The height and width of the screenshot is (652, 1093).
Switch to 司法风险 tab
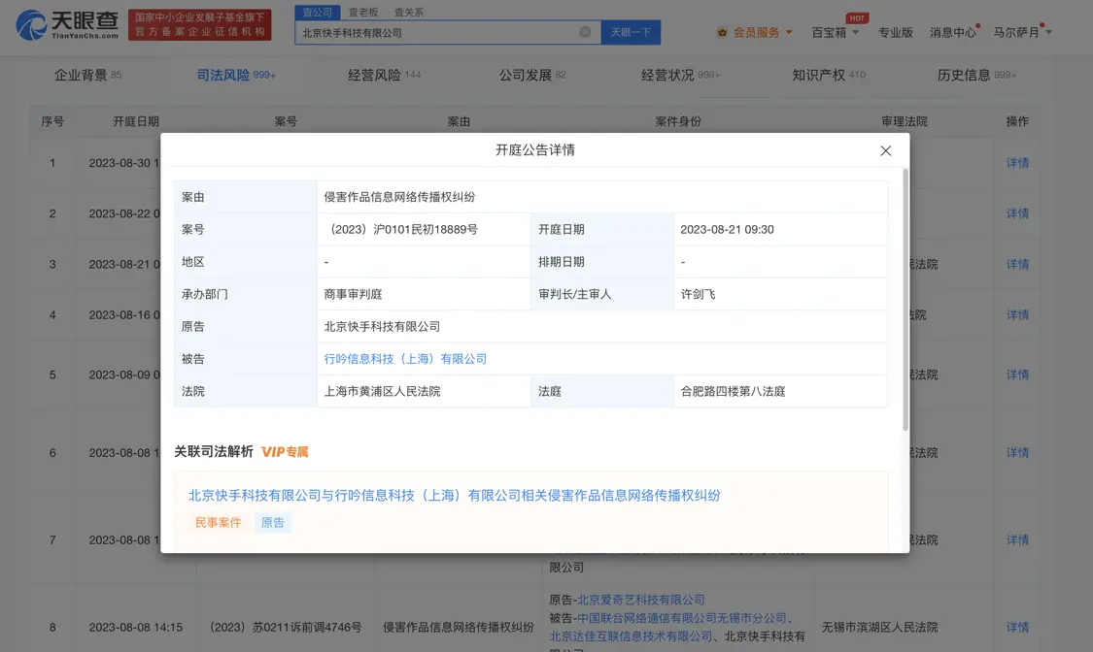coord(236,75)
